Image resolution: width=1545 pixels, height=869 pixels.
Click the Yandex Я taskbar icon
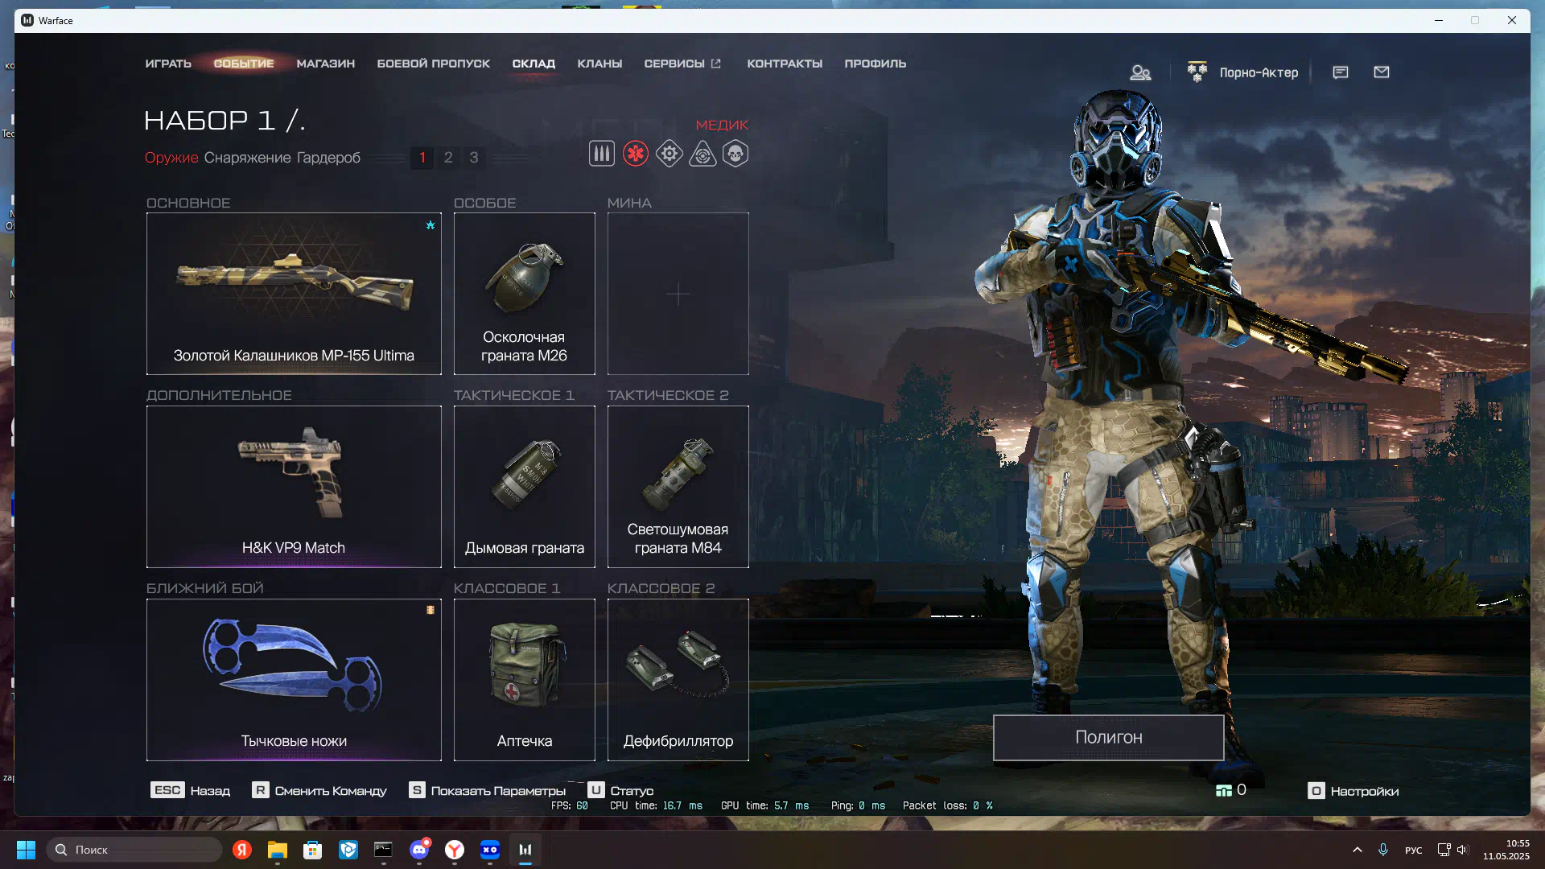tap(242, 850)
